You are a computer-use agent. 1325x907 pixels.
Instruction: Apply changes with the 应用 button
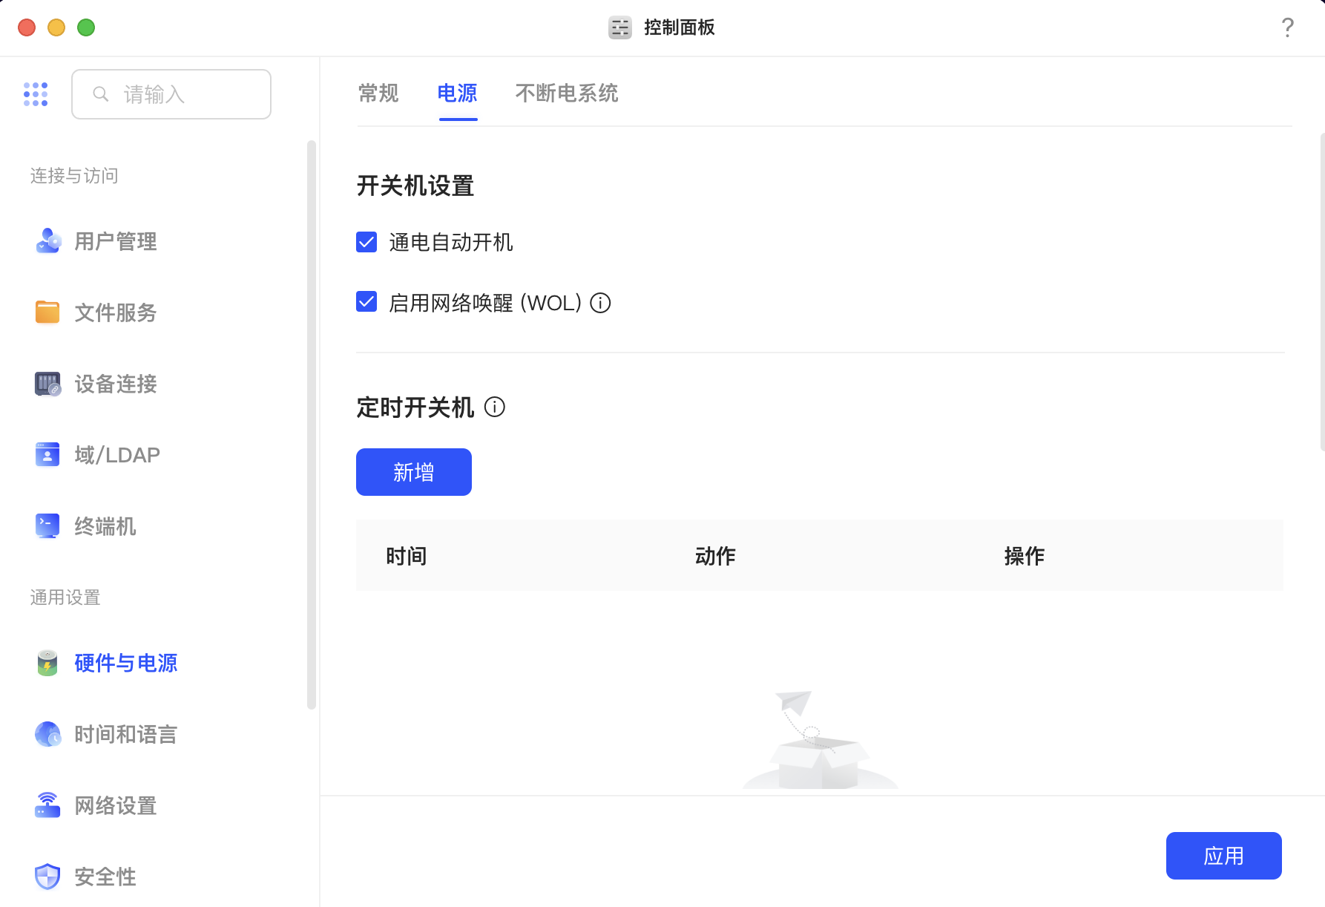pos(1223,855)
